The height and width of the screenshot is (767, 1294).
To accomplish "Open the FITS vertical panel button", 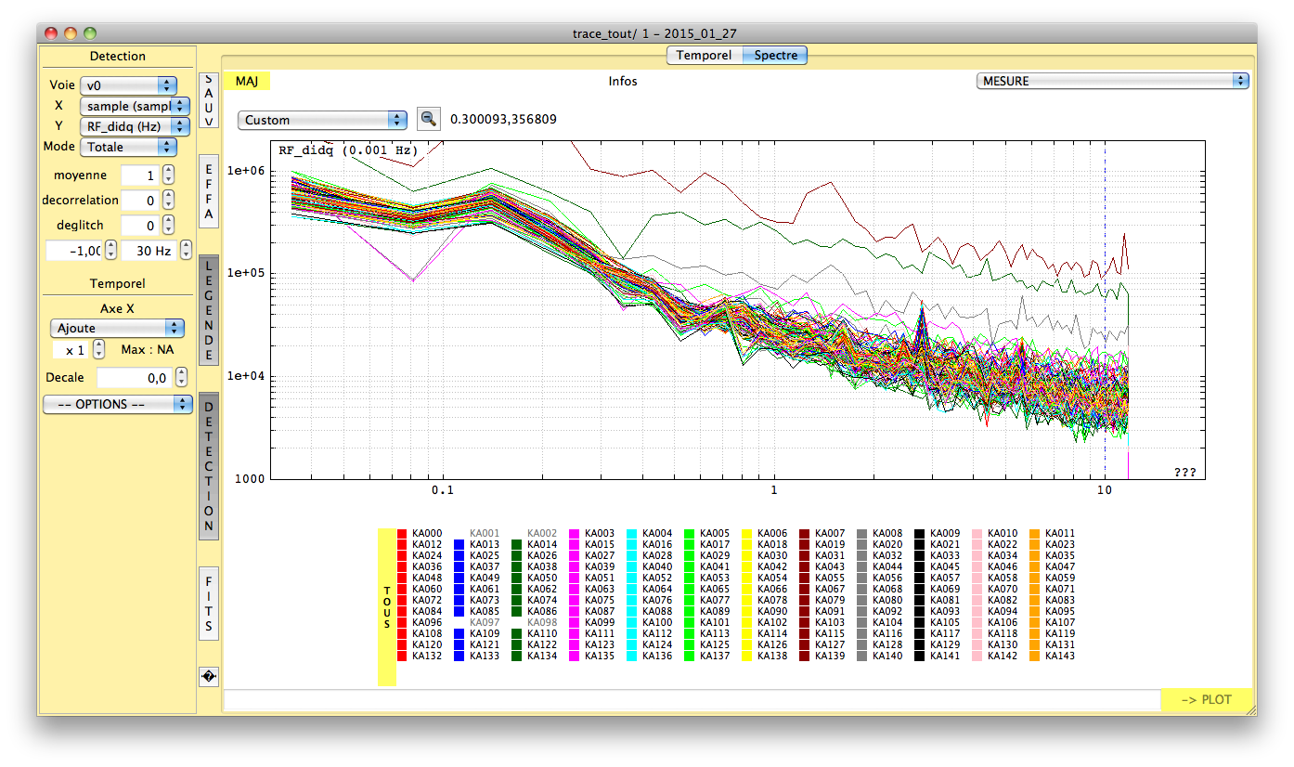I will coord(209,604).
